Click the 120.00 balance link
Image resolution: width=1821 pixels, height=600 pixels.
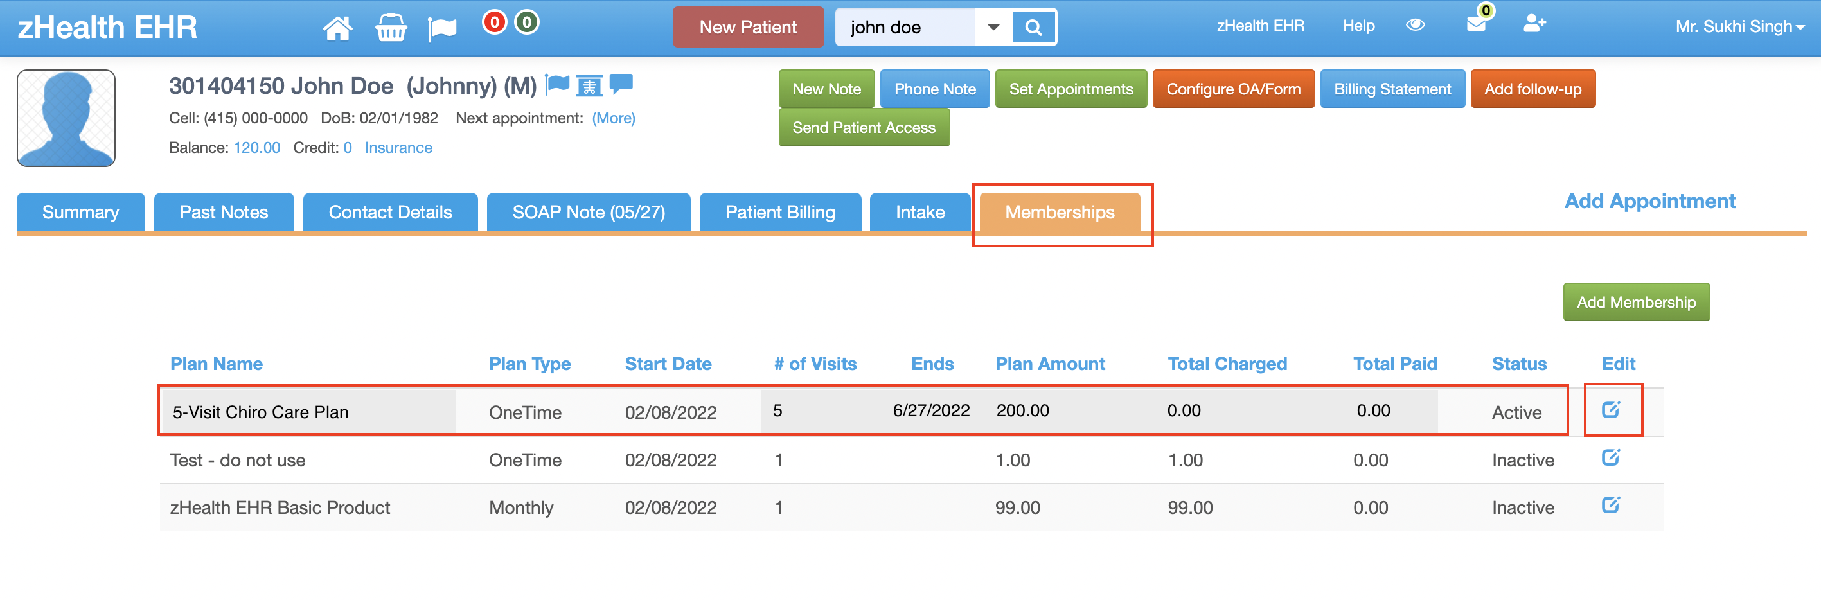[x=256, y=148]
